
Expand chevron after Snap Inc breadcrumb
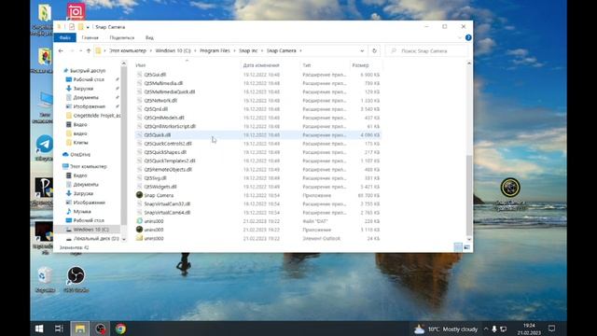coord(262,50)
